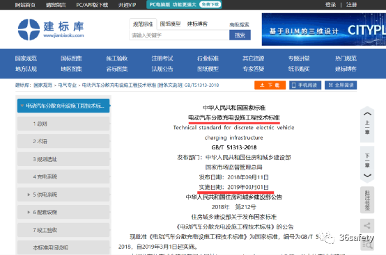Image resolution: width=386 pixels, height=255 pixels.
Task: Click 发布日期: 2018年09月11日 text
Action: [x=233, y=177]
